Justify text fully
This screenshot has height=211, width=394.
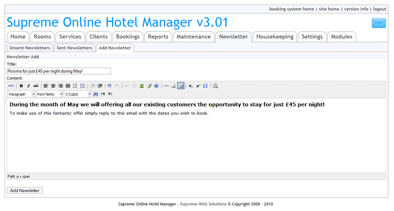pyautogui.click(x=67, y=86)
